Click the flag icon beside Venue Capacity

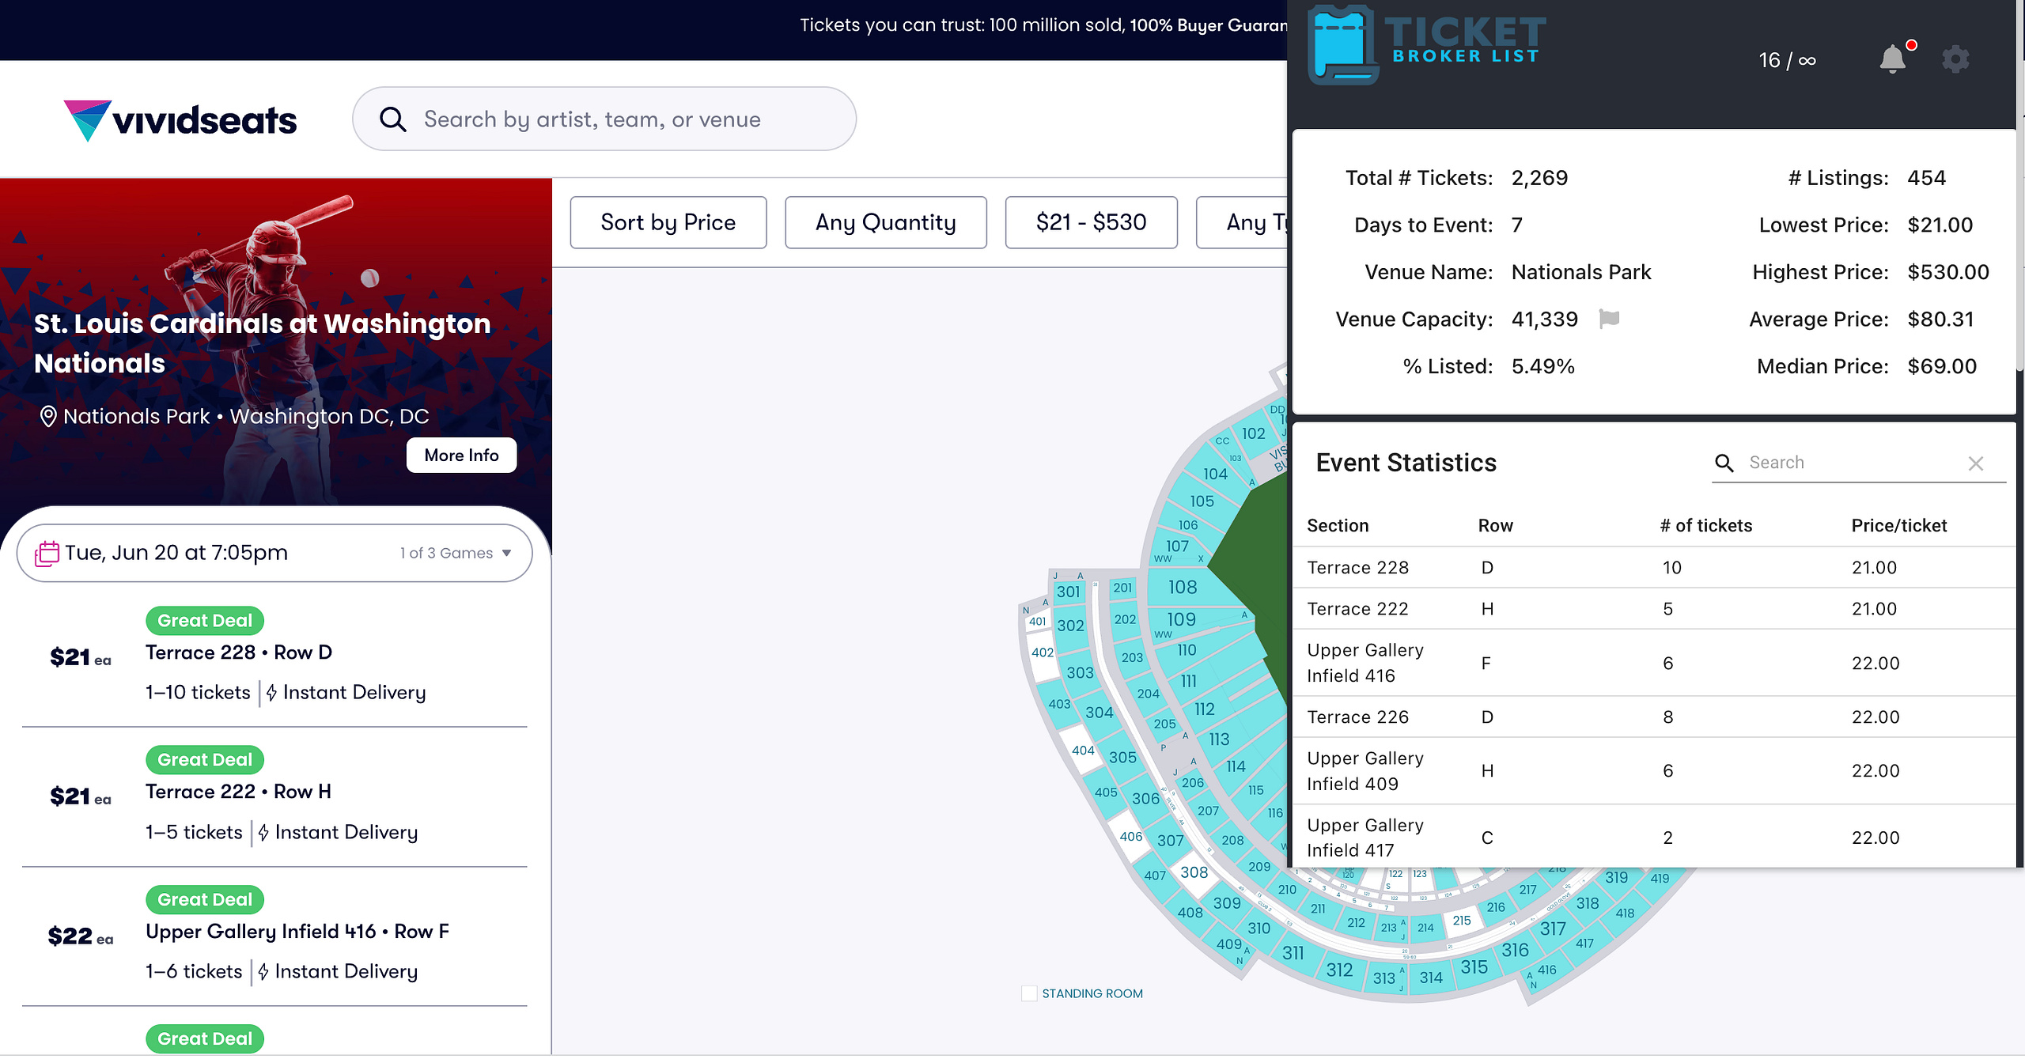coord(1609,319)
